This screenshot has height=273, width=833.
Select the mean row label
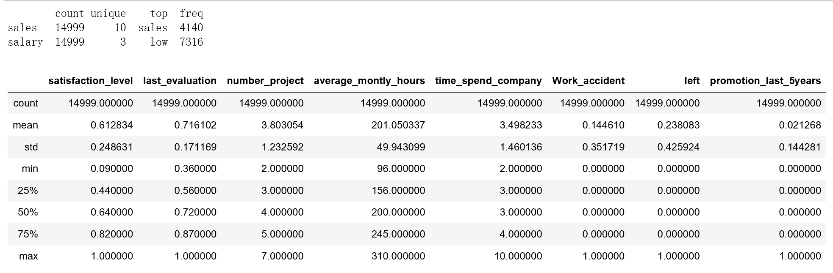[x=25, y=125]
